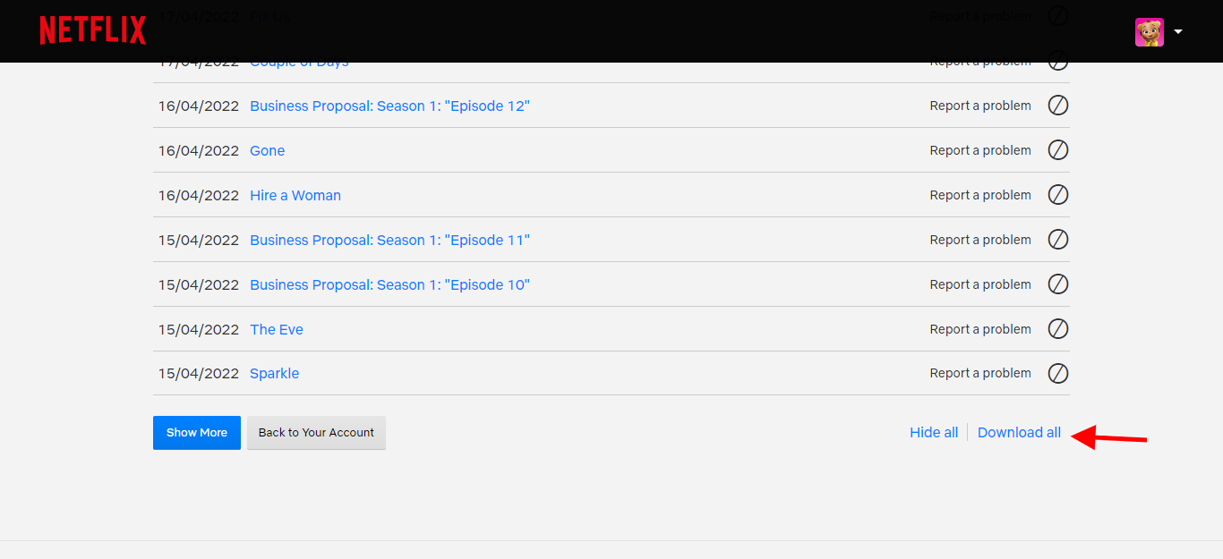Open the Gone title link
The width and height of the screenshot is (1223, 559).
click(x=267, y=150)
